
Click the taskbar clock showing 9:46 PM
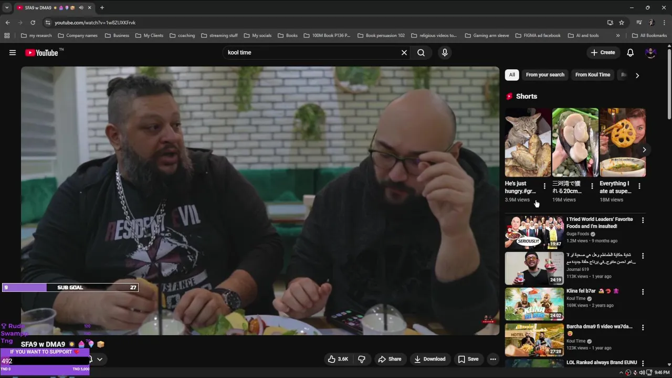coord(662,373)
